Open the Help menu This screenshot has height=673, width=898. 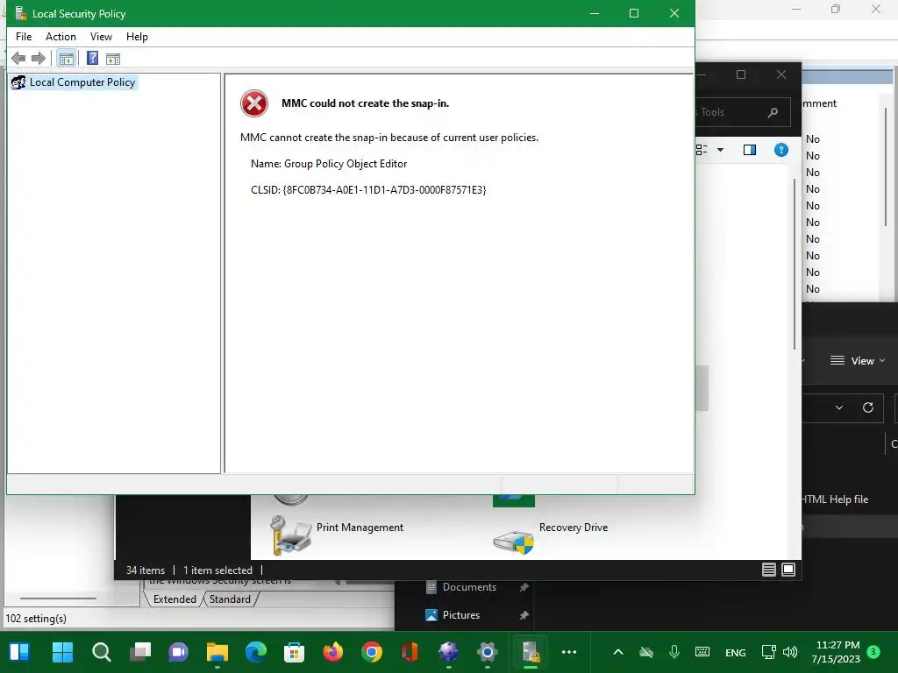coord(137,37)
